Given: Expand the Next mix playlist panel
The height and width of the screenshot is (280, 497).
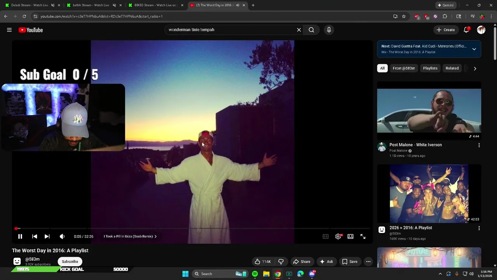Looking at the screenshot, I should (474, 49).
